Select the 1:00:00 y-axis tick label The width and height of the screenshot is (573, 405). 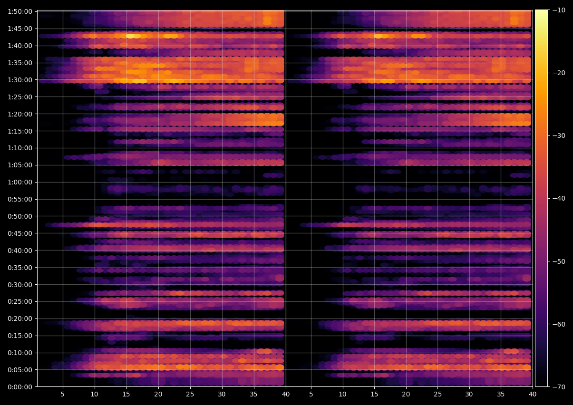(x=20, y=182)
